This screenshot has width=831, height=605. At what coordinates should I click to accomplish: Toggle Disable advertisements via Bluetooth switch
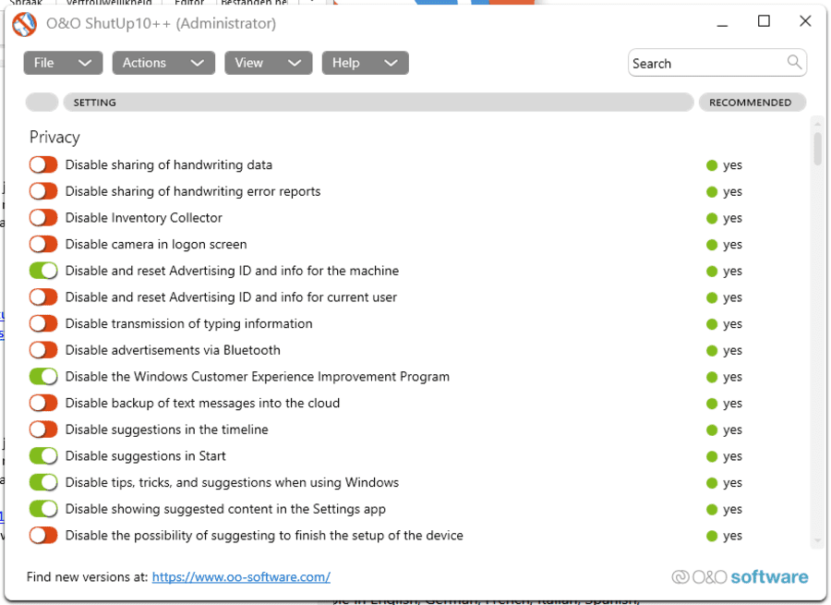tap(43, 350)
